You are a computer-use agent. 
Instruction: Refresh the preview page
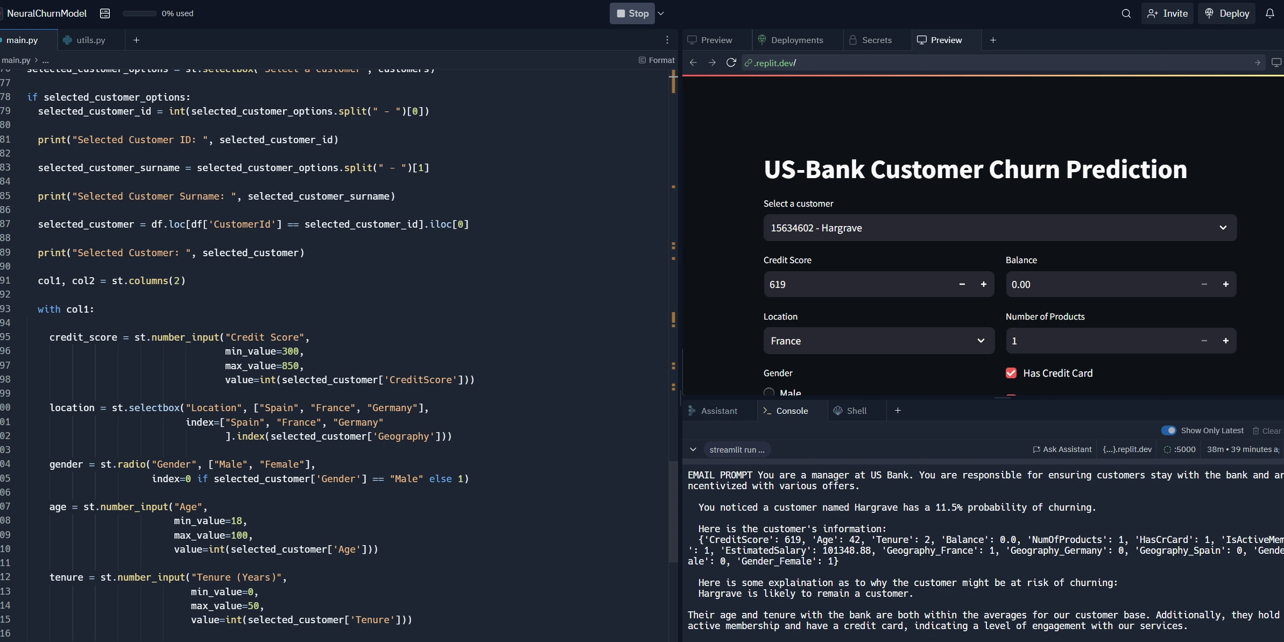point(731,63)
